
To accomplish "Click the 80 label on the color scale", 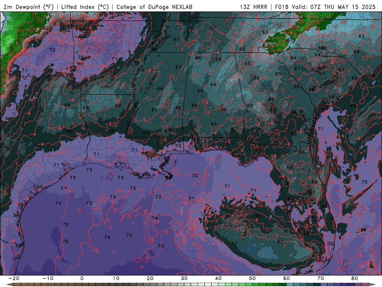I will pyautogui.click(x=355, y=278).
